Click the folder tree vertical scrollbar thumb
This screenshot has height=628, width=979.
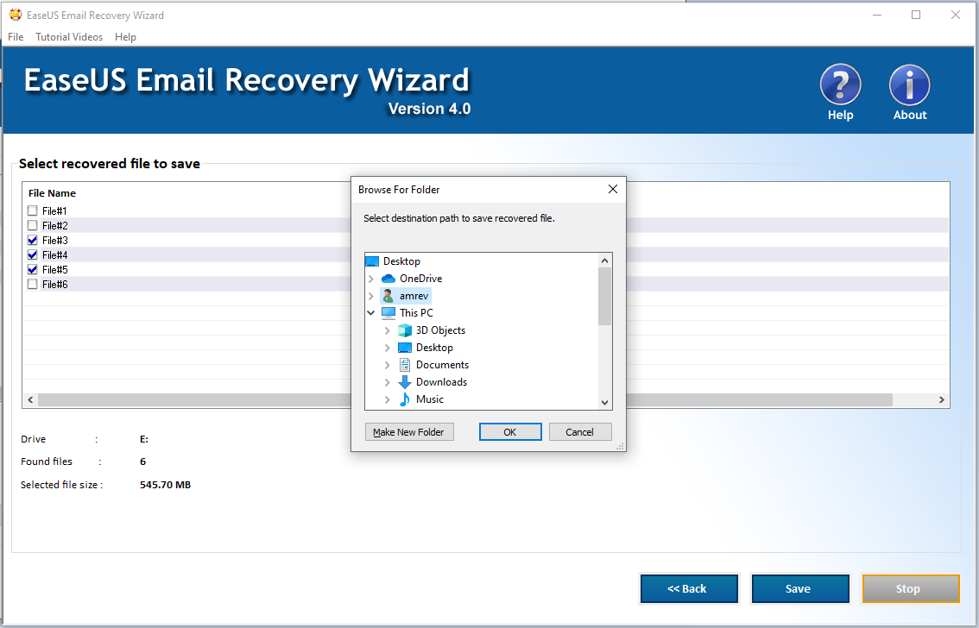(604, 296)
